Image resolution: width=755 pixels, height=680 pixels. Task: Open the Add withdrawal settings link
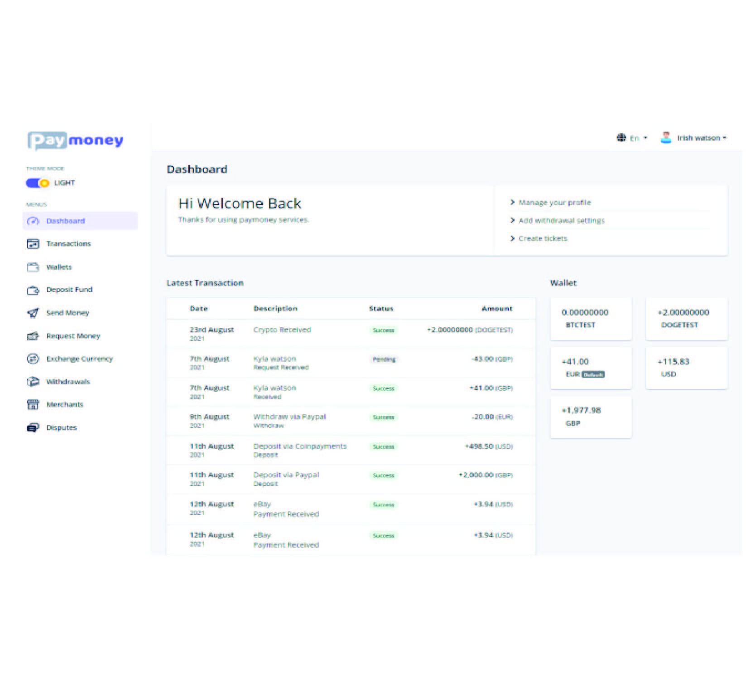pyautogui.click(x=562, y=221)
